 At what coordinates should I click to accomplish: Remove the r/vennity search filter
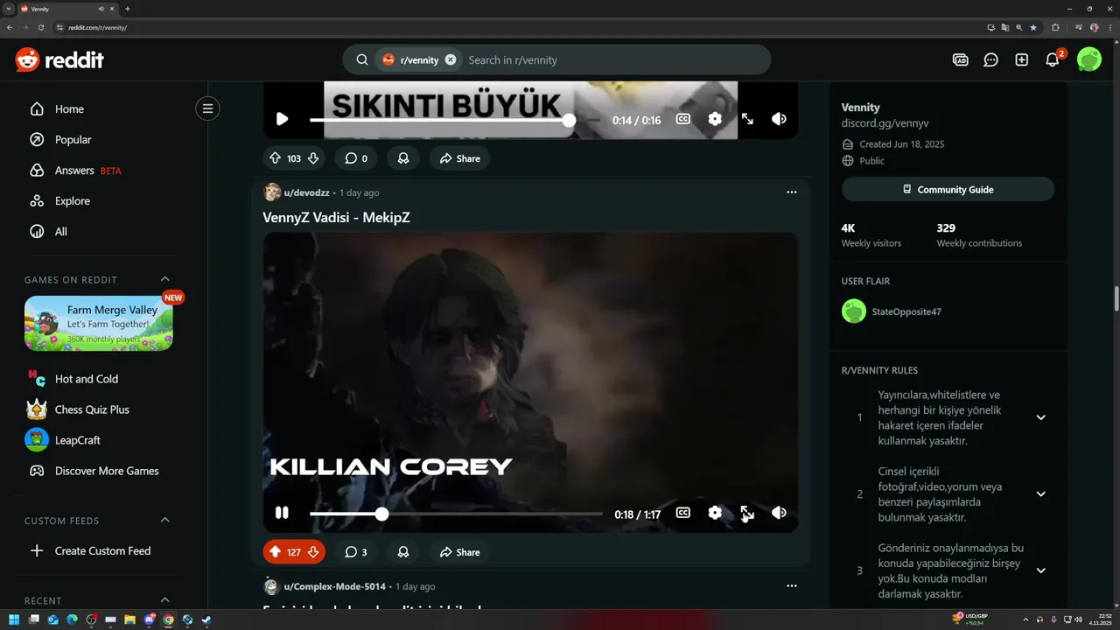click(451, 59)
